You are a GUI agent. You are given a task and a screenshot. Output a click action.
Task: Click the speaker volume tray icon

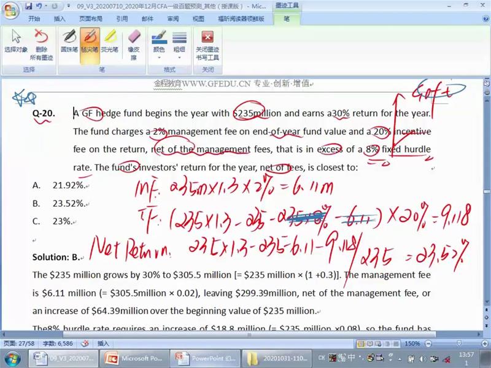pyautogui.click(x=422, y=359)
